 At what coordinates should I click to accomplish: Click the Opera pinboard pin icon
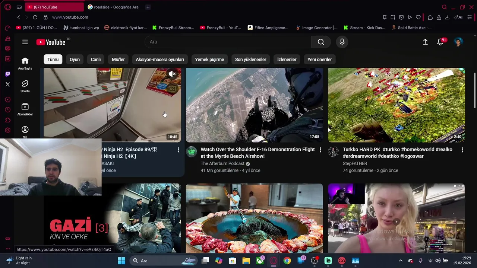click(385, 17)
